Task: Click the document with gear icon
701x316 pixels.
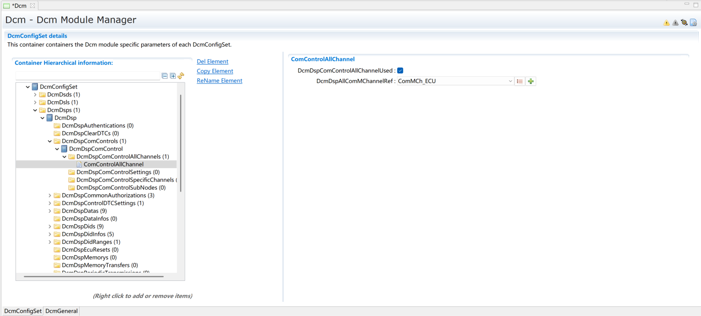Action: [x=693, y=22]
